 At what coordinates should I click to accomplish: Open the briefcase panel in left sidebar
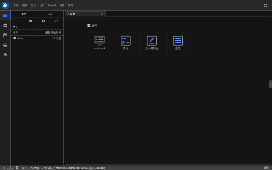click(x=5, y=25)
